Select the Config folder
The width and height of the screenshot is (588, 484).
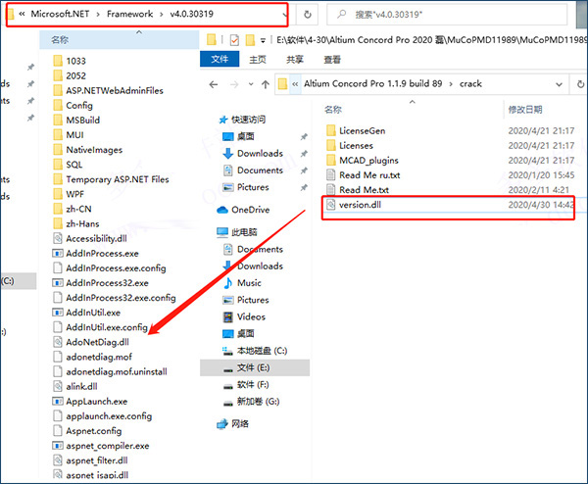tap(73, 106)
